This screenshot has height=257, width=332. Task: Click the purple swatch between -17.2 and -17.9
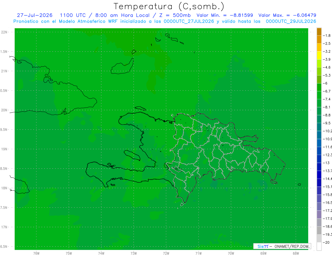[x=319, y=215]
